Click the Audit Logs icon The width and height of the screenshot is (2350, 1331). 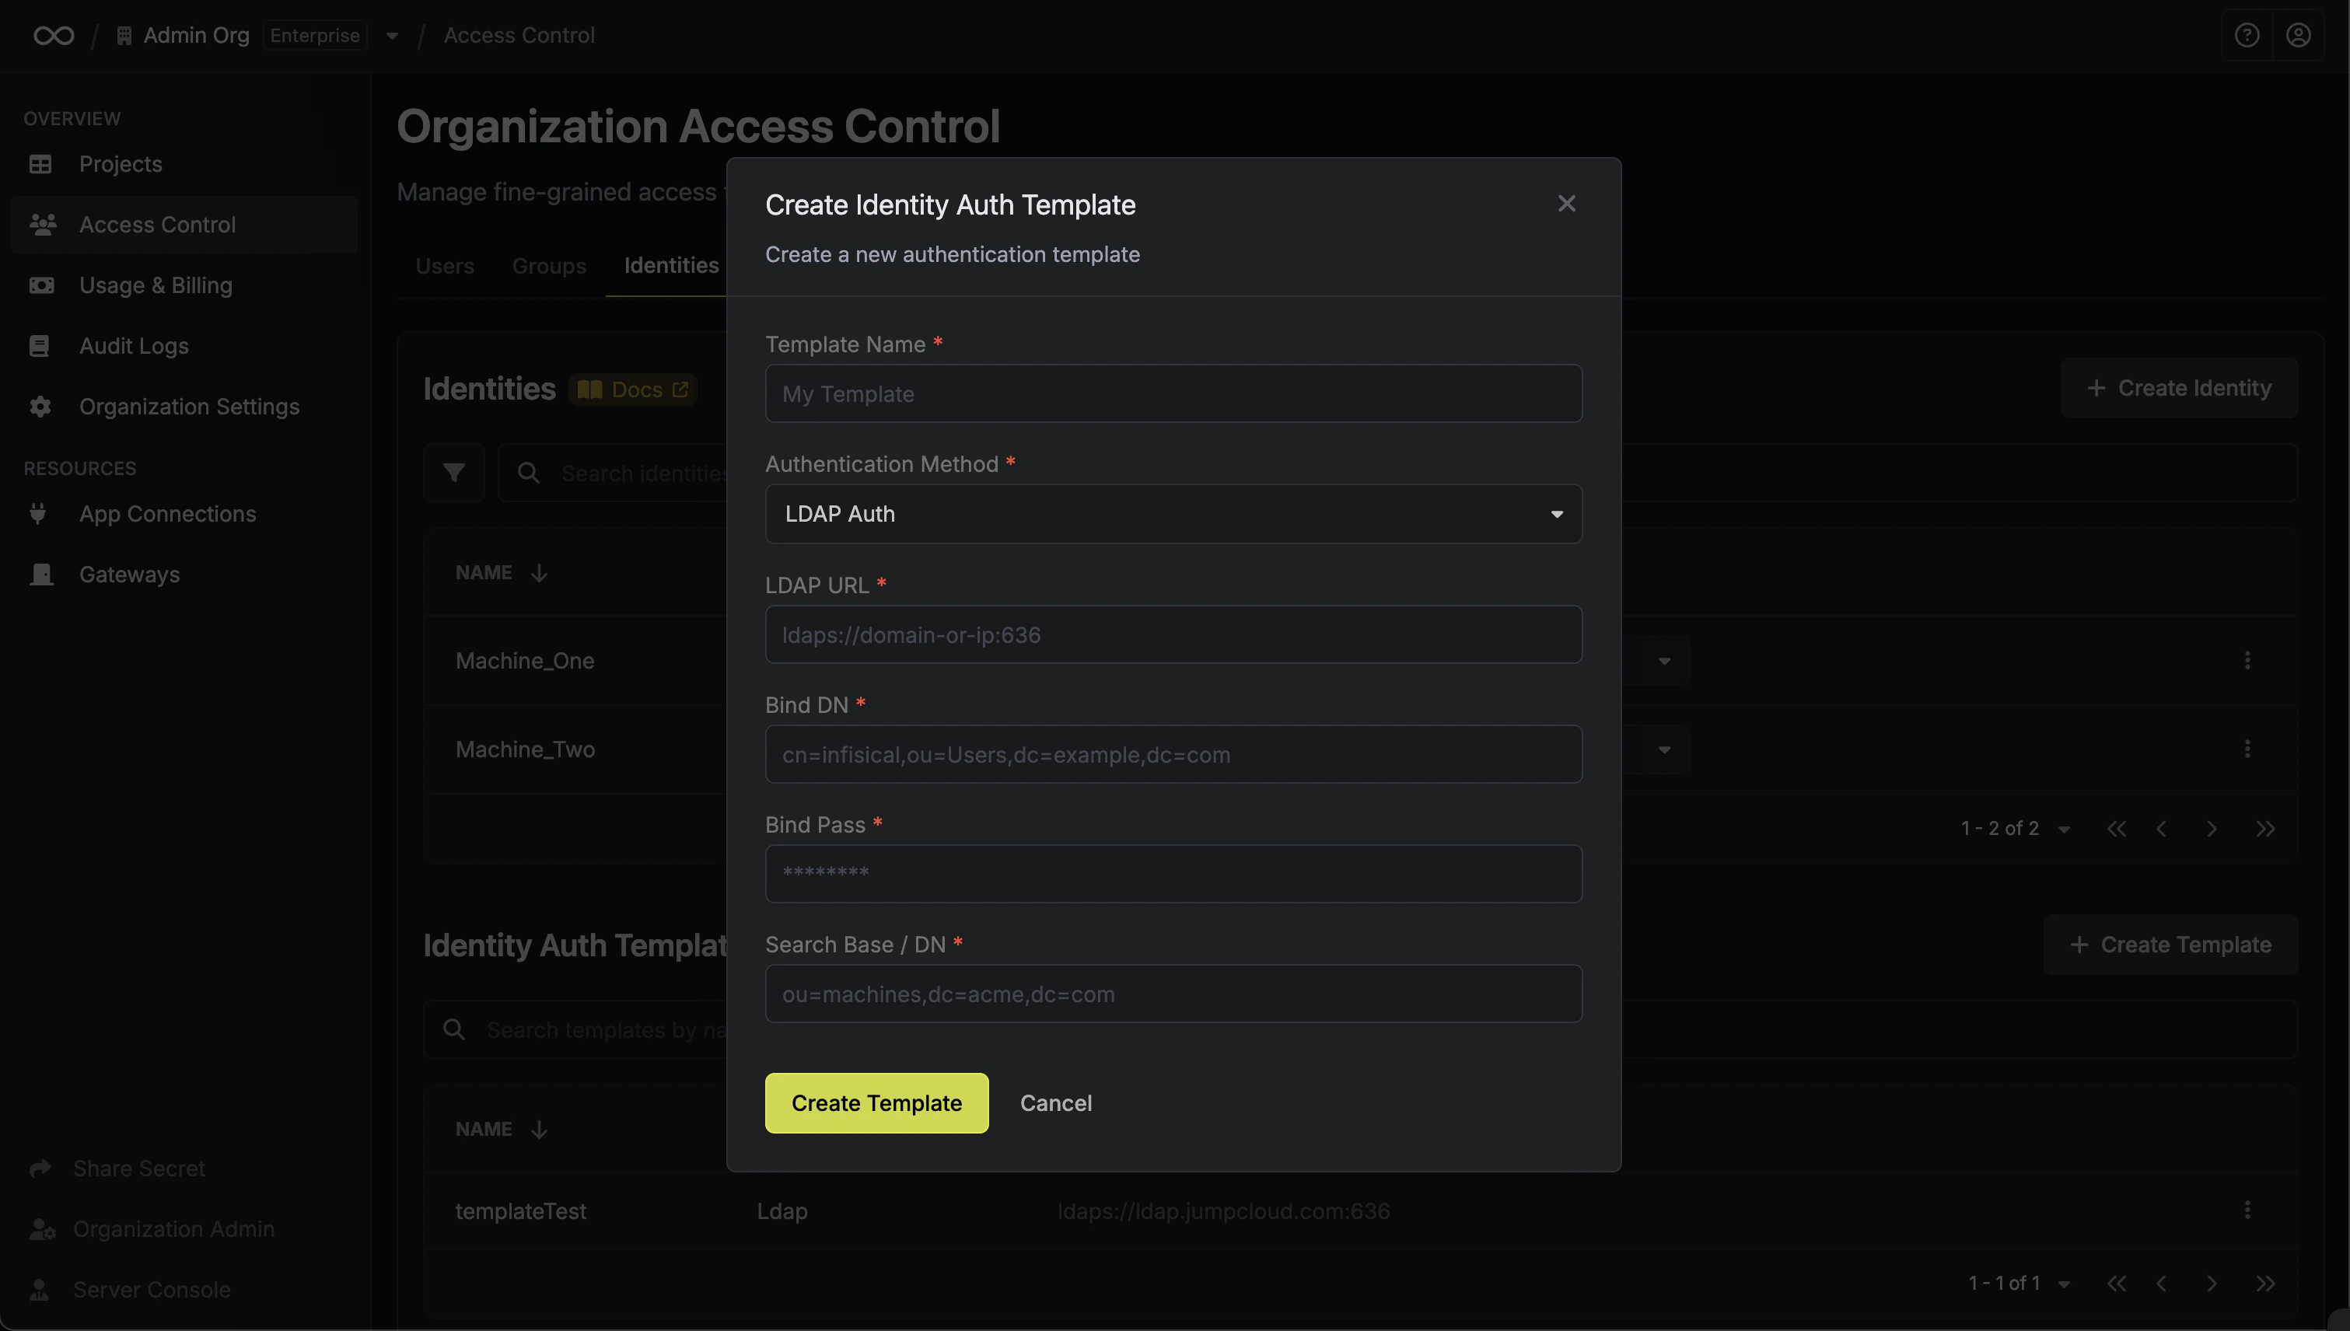pyautogui.click(x=40, y=345)
